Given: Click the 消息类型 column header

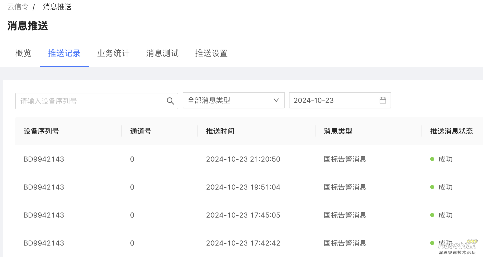Looking at the screenshot, I should pos(338,131).
